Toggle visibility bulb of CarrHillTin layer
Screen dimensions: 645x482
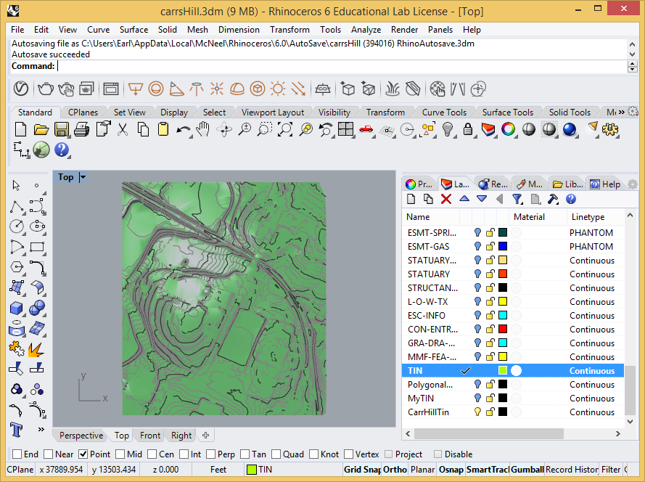tap(477, 412)
